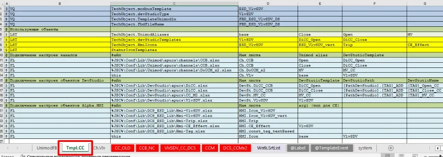443x157 pixels.
Task: Switch to Page Layout view in status bar
Action: point(401,156)
